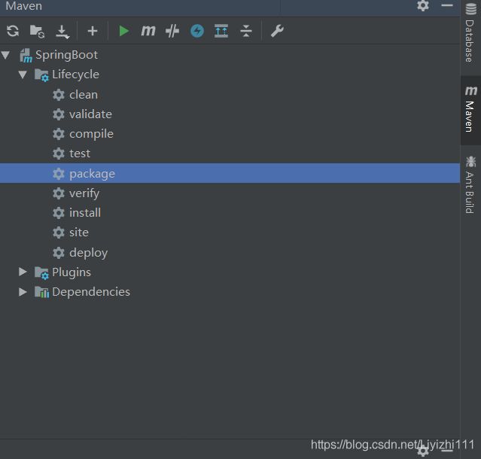Toggle Skip Tests mode lightning icon
The image size is (481, 459).
point(197,31)
